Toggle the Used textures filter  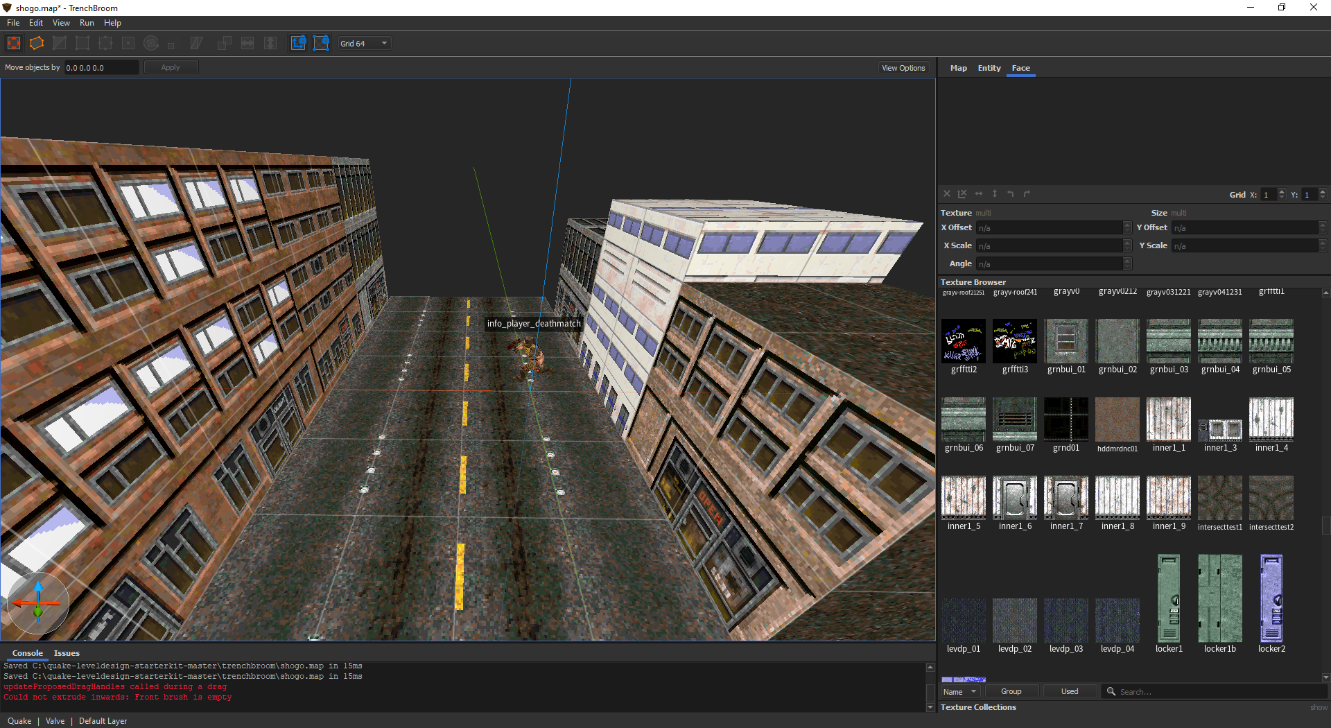click(1070, 692)
